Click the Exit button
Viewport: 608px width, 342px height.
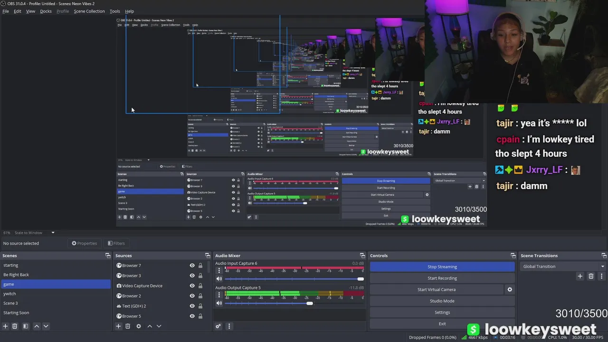click(442, 323)
